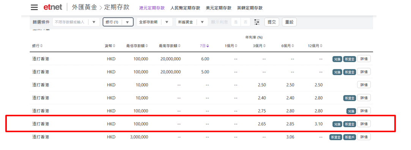411x150 pixels.
Task: Click 20,000,000 in the 6.00 row
Action: click(171, 59)
